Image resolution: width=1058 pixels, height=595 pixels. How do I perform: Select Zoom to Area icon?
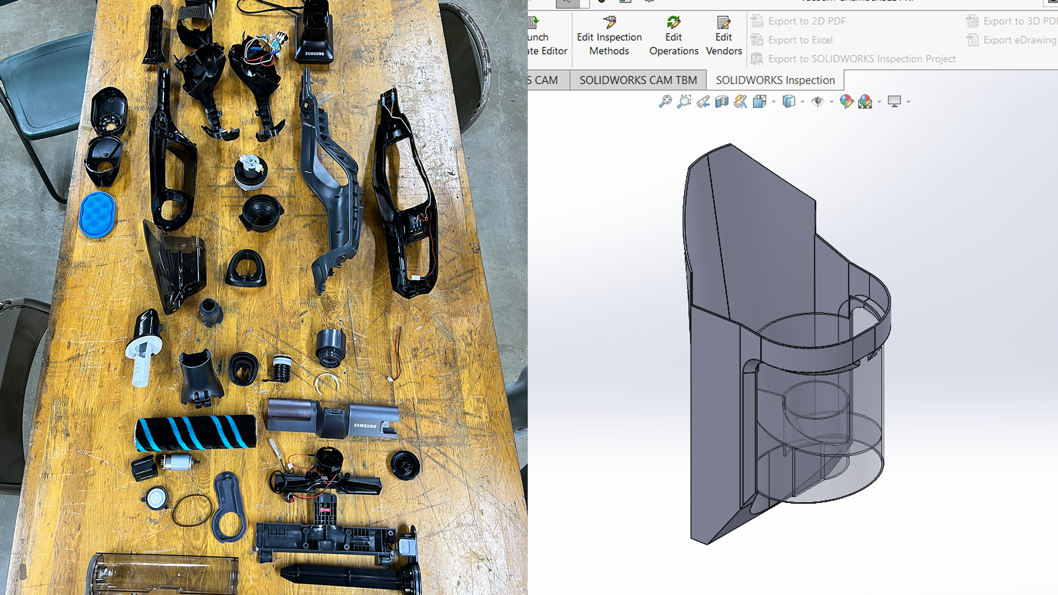pos(684,102)
